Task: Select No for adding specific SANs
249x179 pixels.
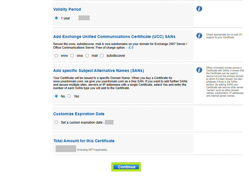Action: [x=56, y=96]
